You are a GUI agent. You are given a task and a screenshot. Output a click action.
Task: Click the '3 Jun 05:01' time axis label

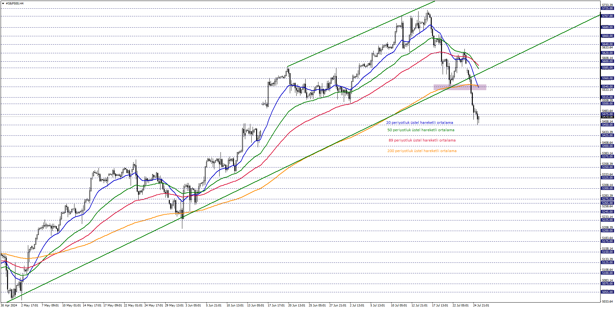[x=193, y=305]
